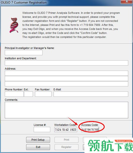This screenshot has width=133, height=153.
Task: Click the Register button
Action: [66, 147]
